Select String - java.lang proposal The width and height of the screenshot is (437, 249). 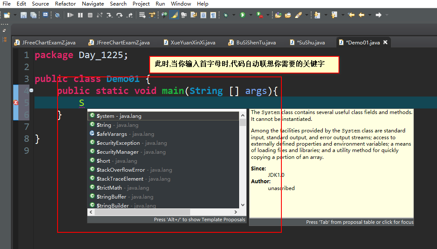click(x=164, y=125)
